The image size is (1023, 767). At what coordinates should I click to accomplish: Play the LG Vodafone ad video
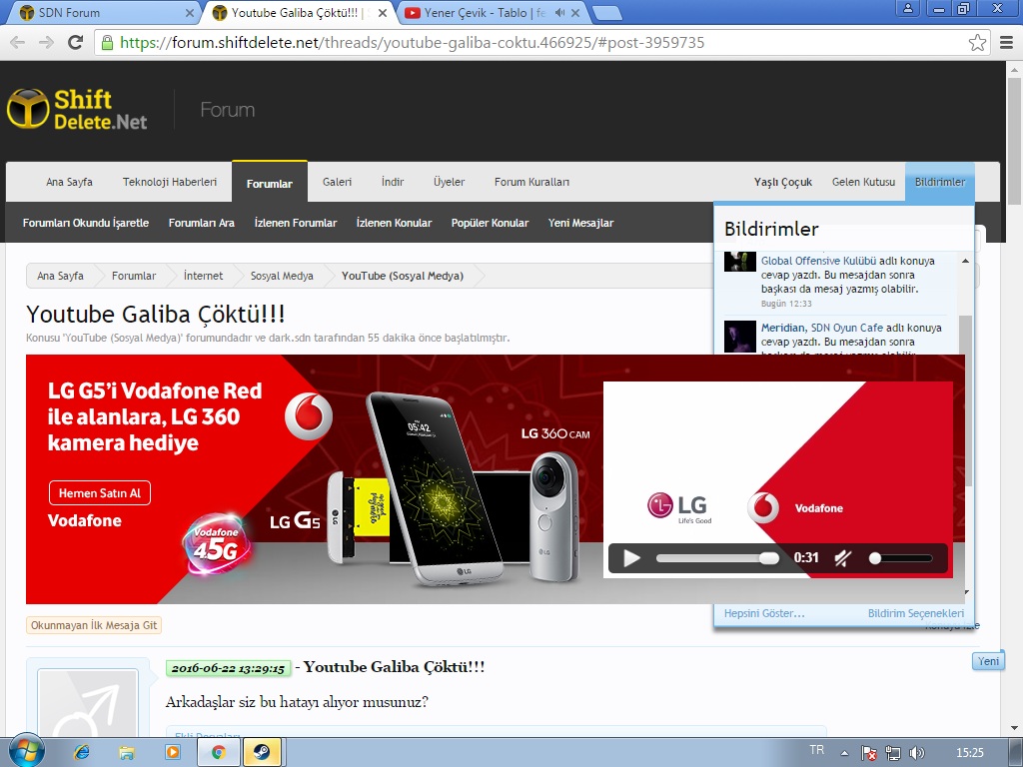(631, 558)
